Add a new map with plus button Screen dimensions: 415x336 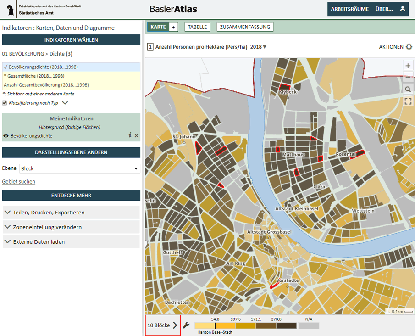[173, 27]
